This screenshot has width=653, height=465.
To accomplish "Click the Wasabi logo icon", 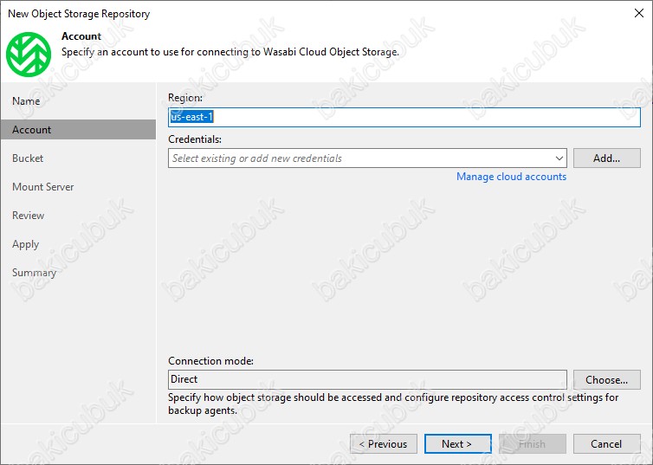I will [29, 55].
